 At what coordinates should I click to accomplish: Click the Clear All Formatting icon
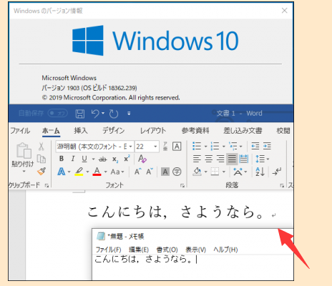(142, 159)
